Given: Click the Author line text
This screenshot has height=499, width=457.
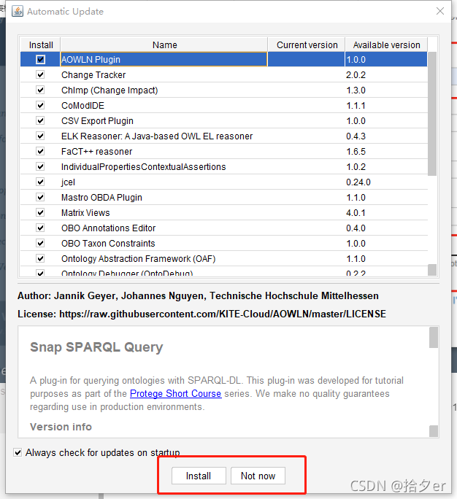Looking at the screenshot, I should (198, 295).
